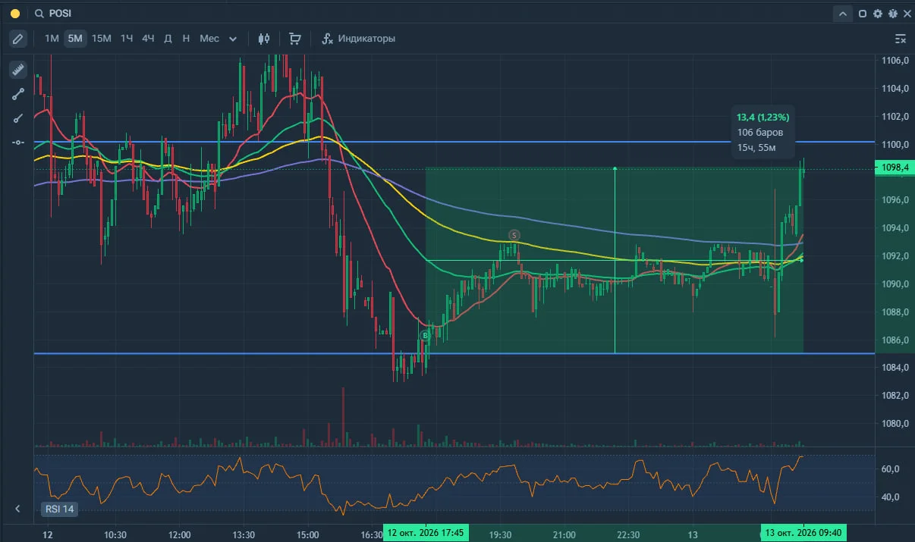The height and width of the screenshot is (542, 915).
Task: Collapse the chart header with up chevron
Action: [x=843, y=14]
